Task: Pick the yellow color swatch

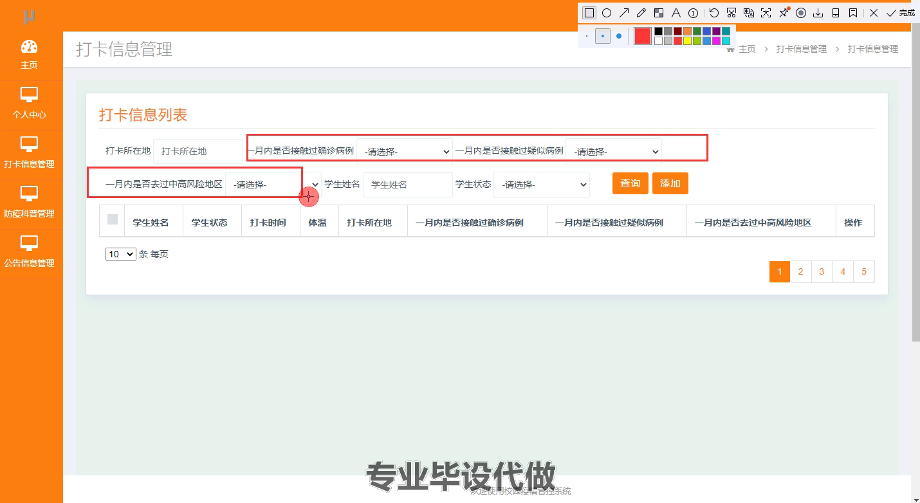Action: pos(687,41)
